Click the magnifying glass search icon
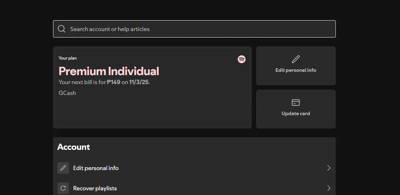400x195 pixels. pyautogui.click(x=61, y=29)
